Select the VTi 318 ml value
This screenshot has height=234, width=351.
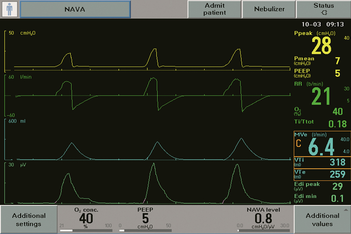point(321,162)
